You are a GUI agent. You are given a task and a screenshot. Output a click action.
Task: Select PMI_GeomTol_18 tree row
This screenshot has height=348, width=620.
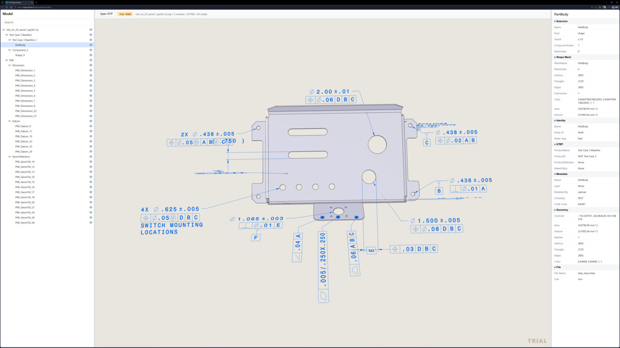[47, 197]
